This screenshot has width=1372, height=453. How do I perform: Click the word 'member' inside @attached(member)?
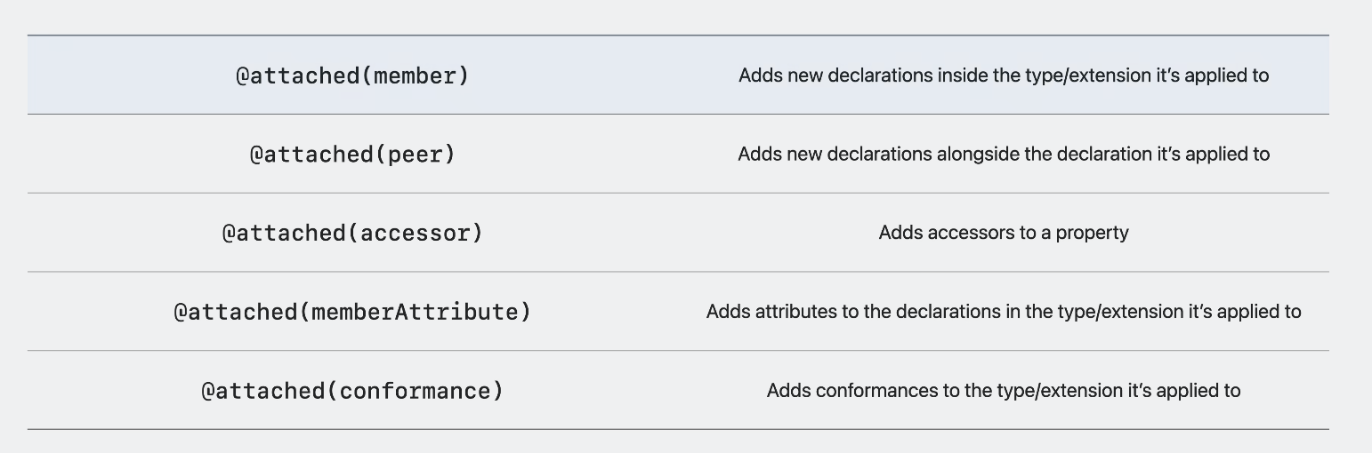(415, 75)
